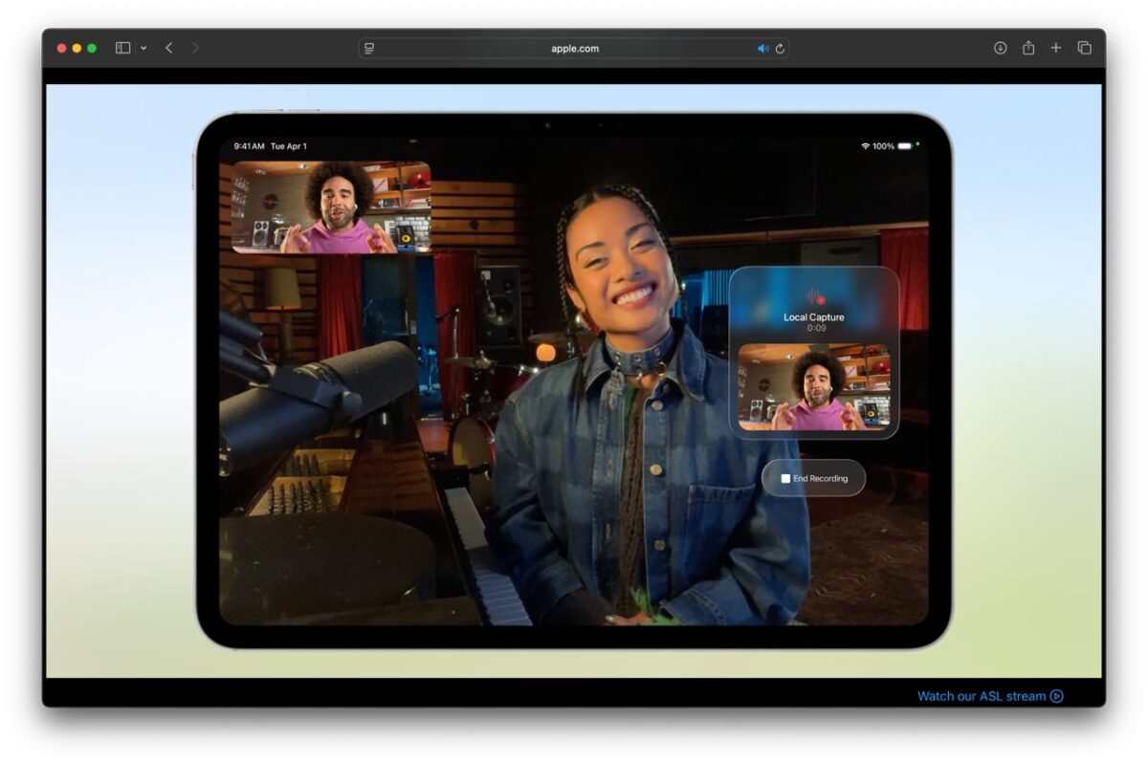The width and height of the screenshot is (1148, 763).
Task: Mute the tab audio via speaker icon
Action: (x=762, y=47)
